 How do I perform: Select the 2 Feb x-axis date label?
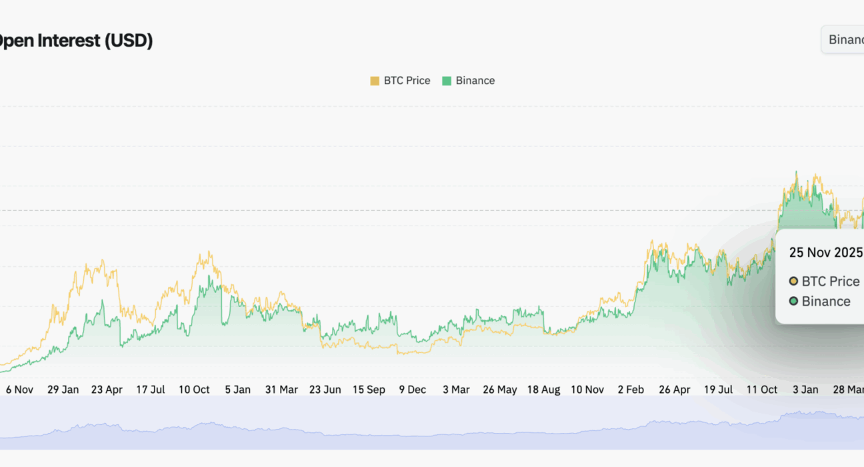coord(630,390)
